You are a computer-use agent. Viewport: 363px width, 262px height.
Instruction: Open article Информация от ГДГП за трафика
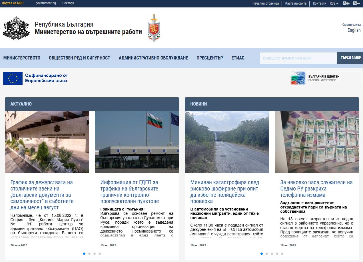point(130,192)
